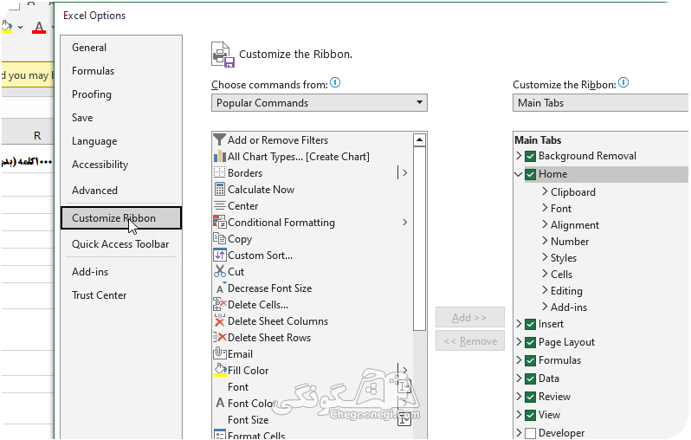
Task: Select the Editing group in Home tree
Action: pyautogui.click(x=566, y=291)
